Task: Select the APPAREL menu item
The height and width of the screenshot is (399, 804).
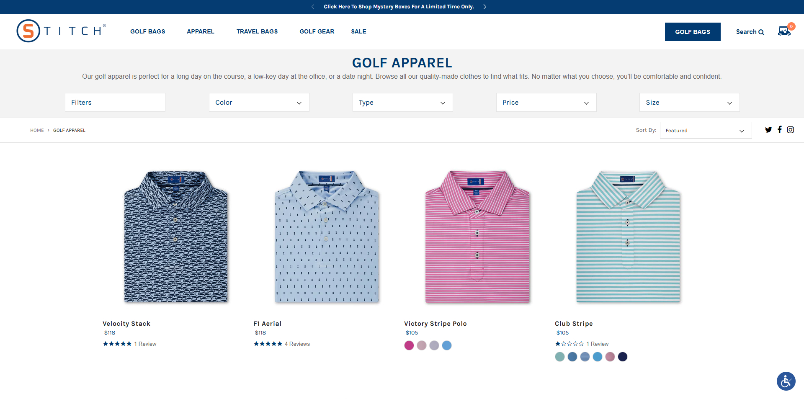Action: 201,31
